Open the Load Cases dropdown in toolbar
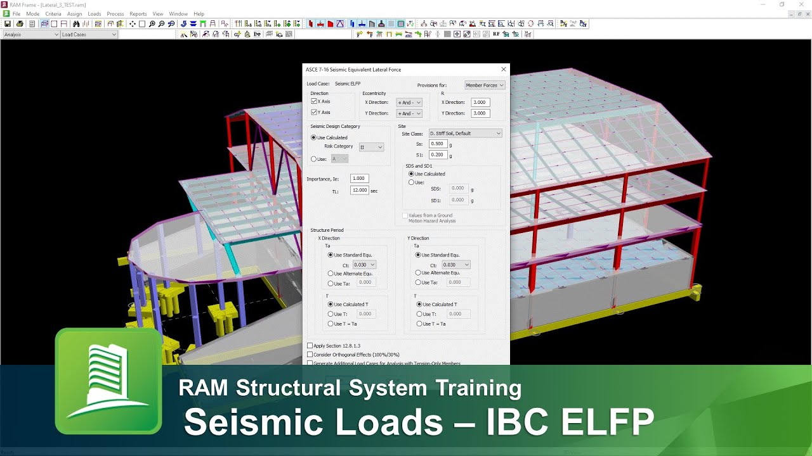This screenshot has width=812, height=456. point(89,35)
